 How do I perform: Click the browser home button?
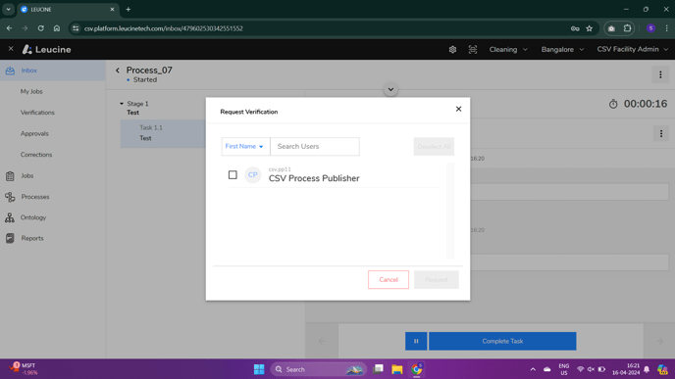pyautogui.click(x=57, y=28)
